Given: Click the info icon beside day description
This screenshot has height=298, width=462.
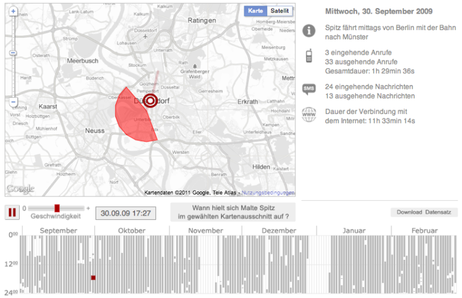Looking at the screenshot, I should click(308, 30).
